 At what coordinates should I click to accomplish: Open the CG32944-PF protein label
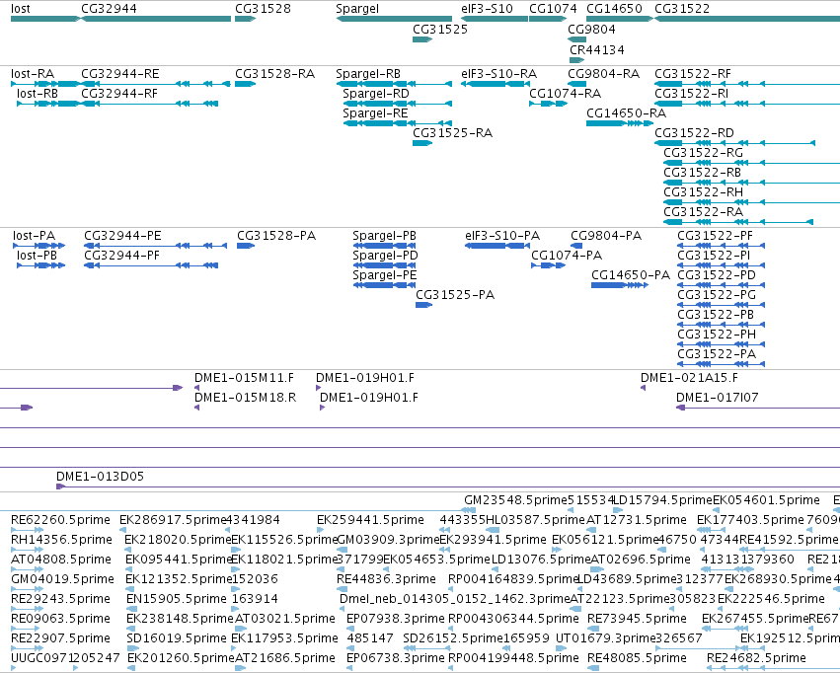[122, 256]
